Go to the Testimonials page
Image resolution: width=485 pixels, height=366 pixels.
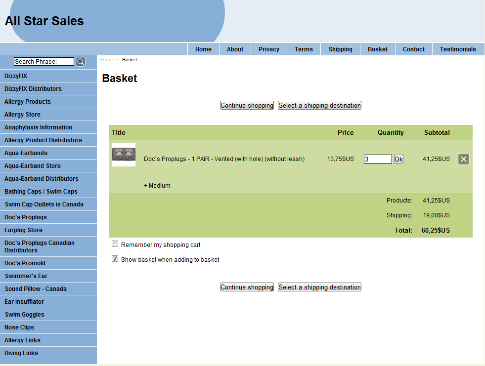[458, 49]
